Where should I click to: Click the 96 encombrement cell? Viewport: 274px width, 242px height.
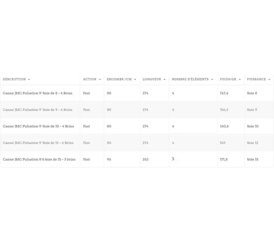109,159
